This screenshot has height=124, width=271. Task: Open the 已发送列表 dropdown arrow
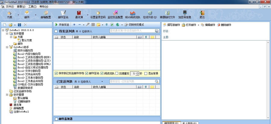click(x=102, y=81)
